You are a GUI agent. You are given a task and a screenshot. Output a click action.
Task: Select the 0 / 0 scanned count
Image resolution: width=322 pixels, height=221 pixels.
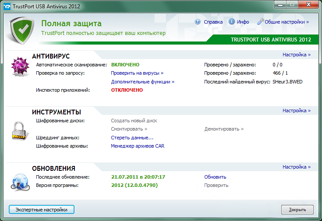click(277, 65)
